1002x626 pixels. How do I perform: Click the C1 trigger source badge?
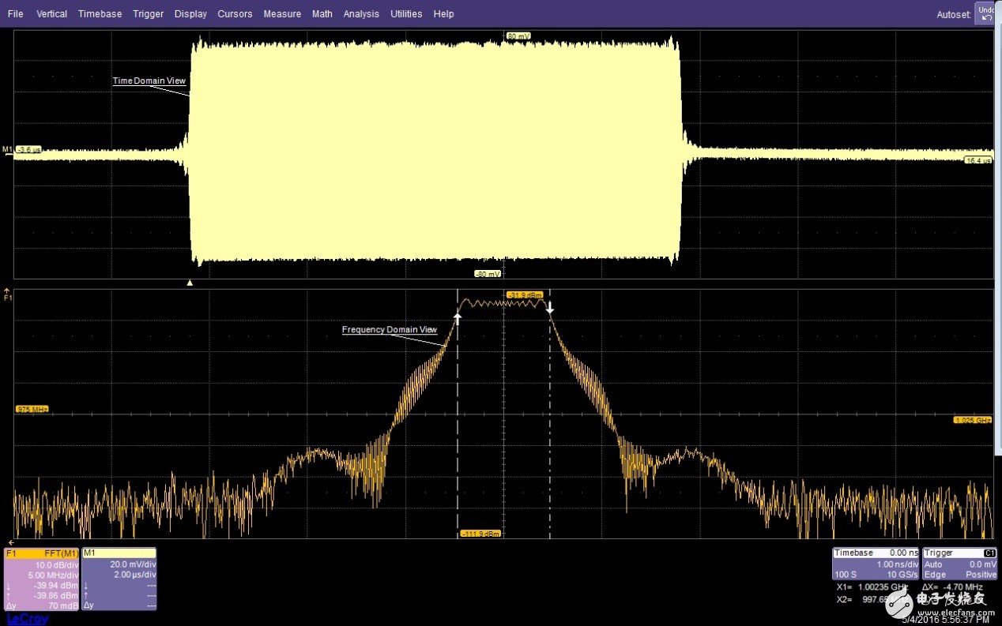pyautogui.click(x=989, y=553)
